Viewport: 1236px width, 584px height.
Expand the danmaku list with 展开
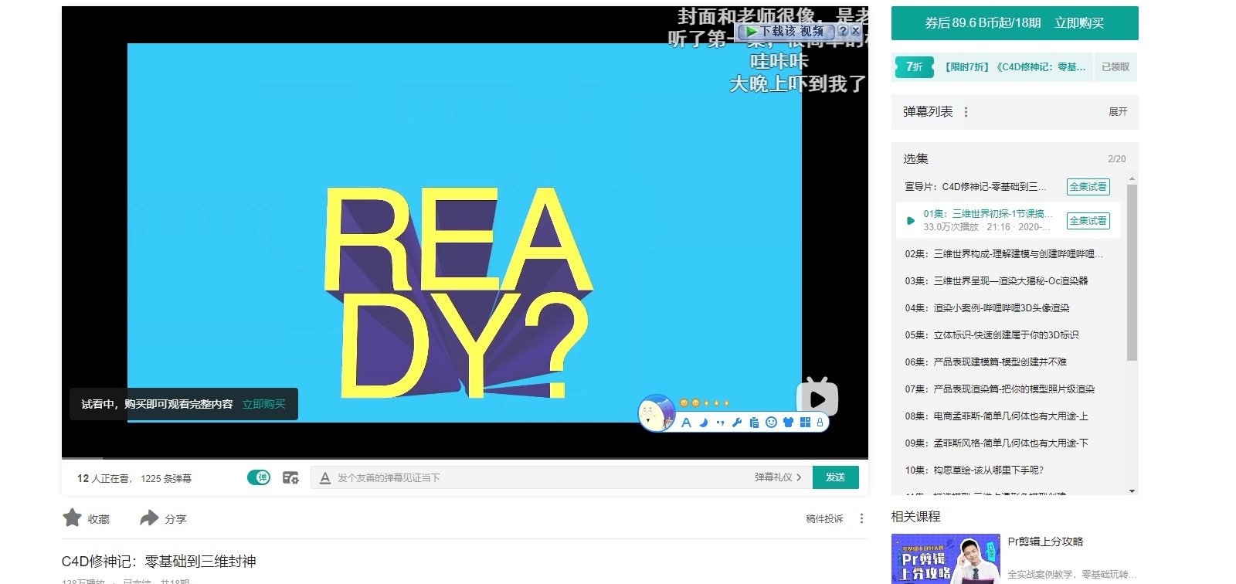pyautogui.click(x=1118, y=112)
